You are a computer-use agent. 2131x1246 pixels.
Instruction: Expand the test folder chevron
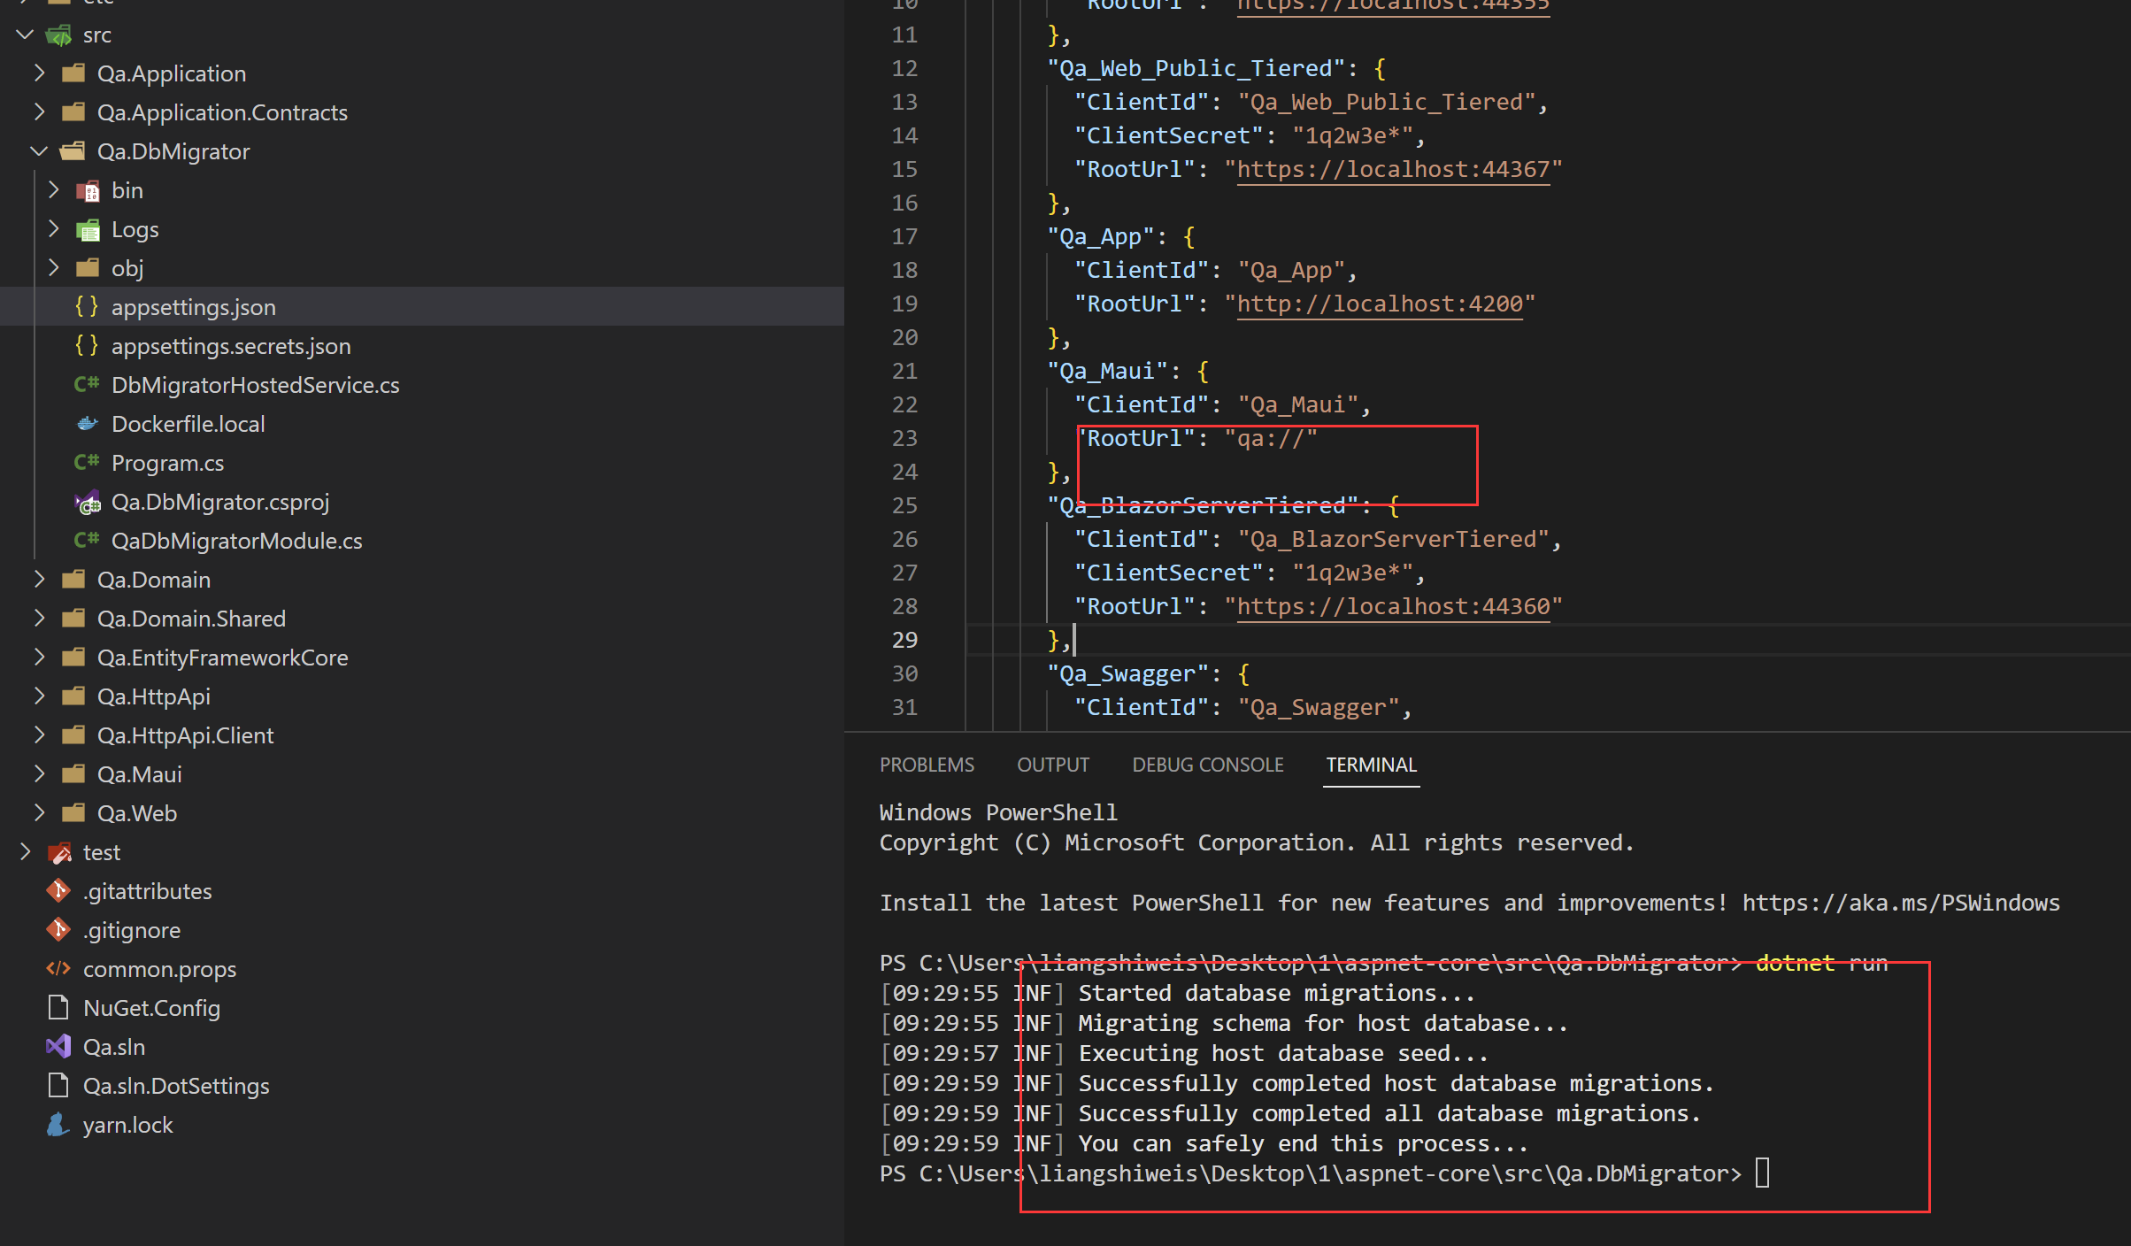[x=25, y=852]
